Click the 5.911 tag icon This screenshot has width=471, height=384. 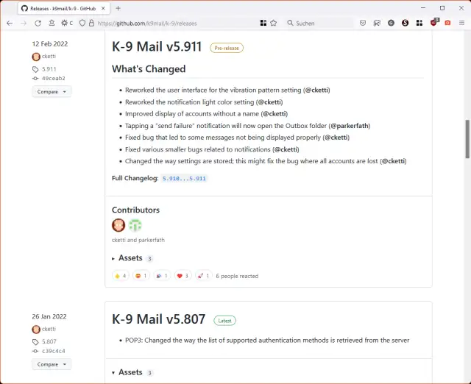point(36,68)
